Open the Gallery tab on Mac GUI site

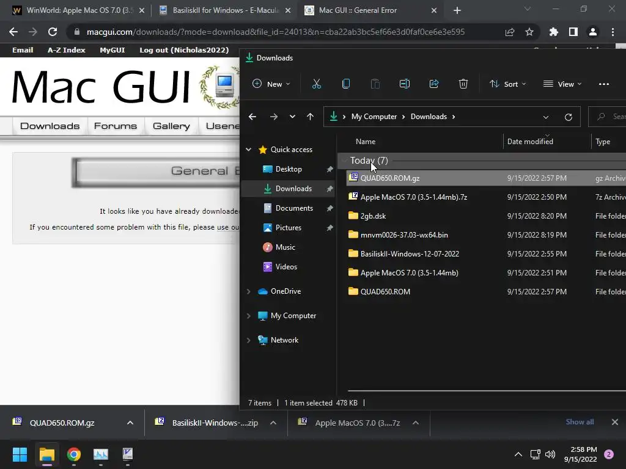pos(171,126)
